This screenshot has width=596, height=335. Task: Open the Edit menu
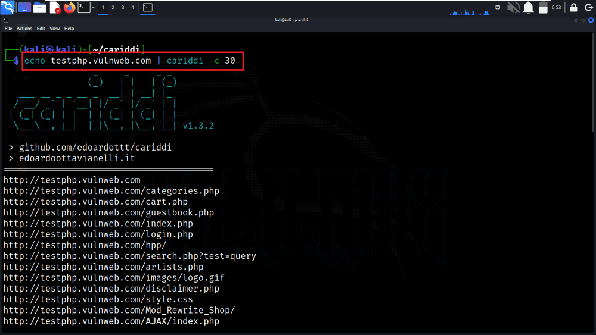pyautogui.click(x=41, y=29)
